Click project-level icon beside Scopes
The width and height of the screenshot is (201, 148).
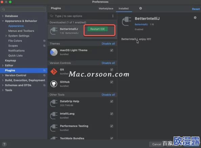[x=44, y=46]
